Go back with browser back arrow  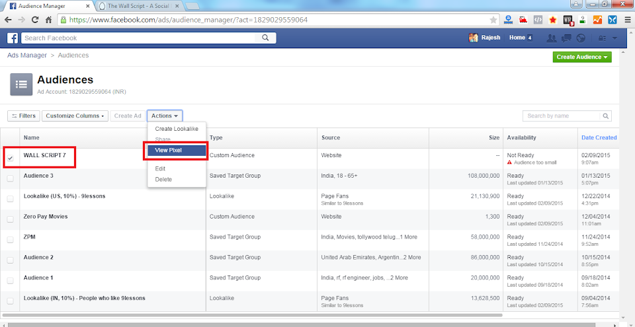pyautogui.click(x=8, y=19)
